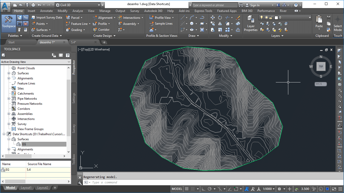Activate the Grading tool
The image size is (344, 193).
(75, 30)
